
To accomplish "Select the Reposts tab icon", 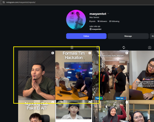I will click(x=124, y=48).
